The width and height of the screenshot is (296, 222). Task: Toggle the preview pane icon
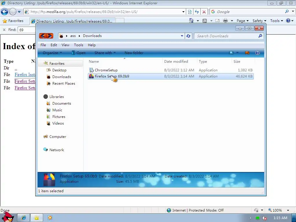click(x=247, y=53)
